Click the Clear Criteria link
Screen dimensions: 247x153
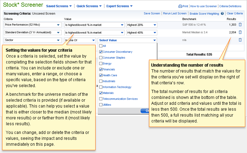pyautogui.click(x=235, y=14)
